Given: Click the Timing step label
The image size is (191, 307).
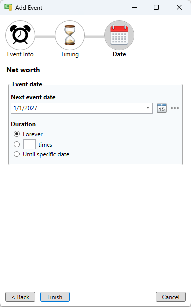Looking at the screenshot, I should pos(70,54).
